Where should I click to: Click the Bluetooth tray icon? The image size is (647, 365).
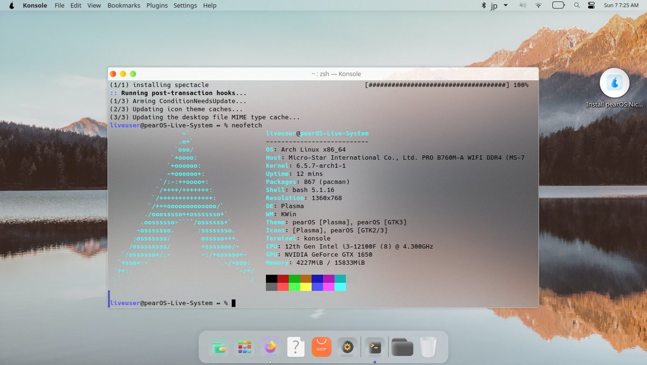point(484,5)
